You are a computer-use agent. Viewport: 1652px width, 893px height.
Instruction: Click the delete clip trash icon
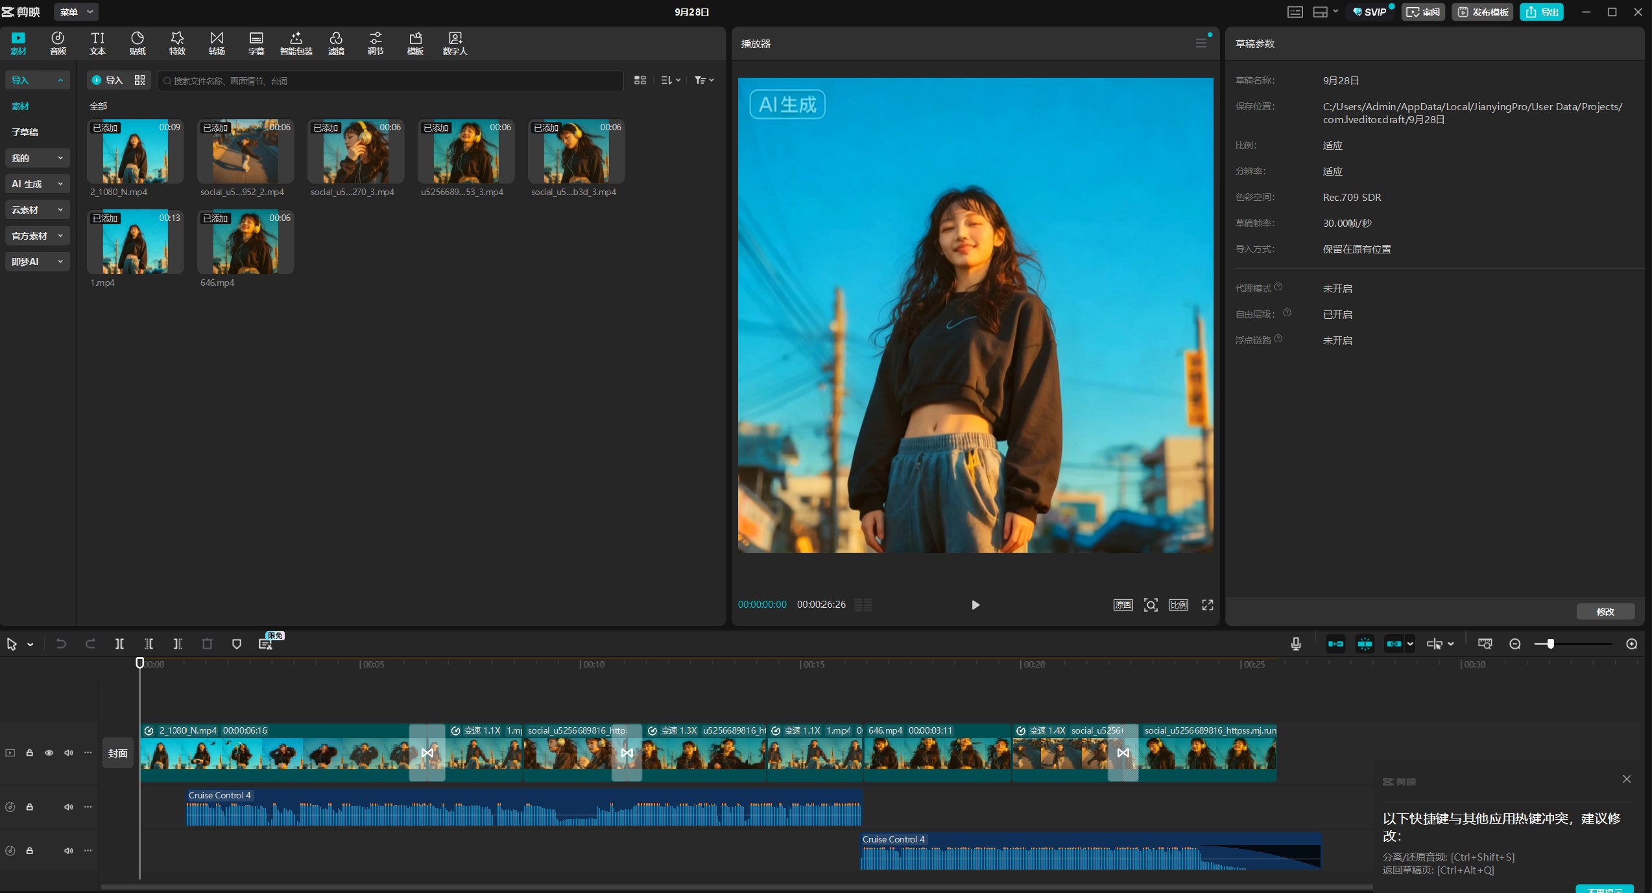(x=207, y=644)
